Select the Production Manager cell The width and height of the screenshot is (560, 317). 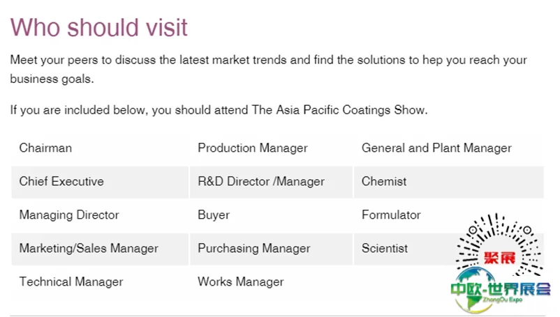(x=272, y=148)
